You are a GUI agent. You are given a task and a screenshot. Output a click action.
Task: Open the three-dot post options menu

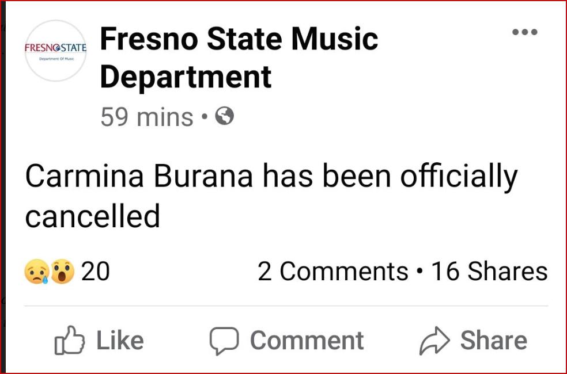tap(525, 32)
